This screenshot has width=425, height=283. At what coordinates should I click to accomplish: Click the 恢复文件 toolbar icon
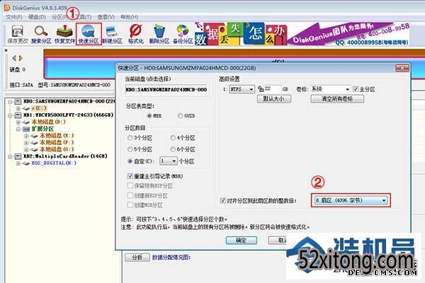pos(64,35)
